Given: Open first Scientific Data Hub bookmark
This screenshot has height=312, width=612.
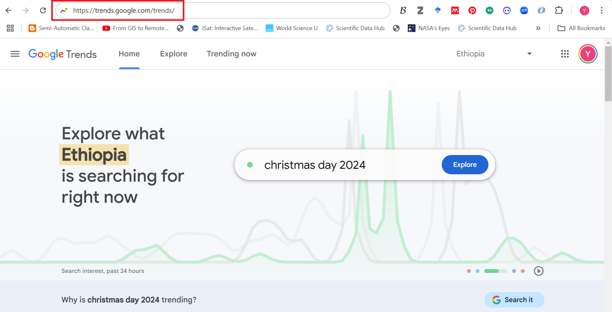Looking at the screenshot, I should coord(355,28).
